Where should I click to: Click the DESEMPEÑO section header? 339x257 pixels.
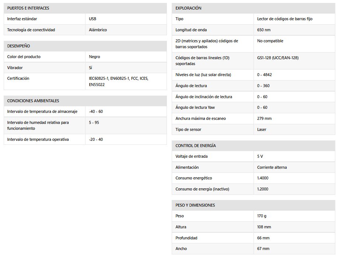19,46
